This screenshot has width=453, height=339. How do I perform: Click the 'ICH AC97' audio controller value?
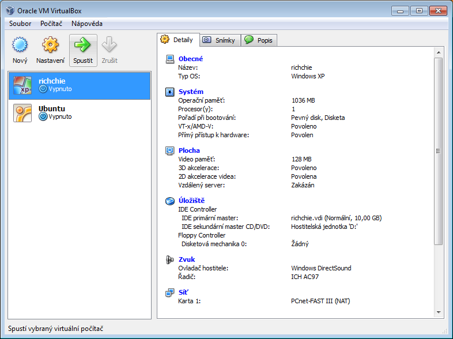pyautogui.click(x=305, y=277)
